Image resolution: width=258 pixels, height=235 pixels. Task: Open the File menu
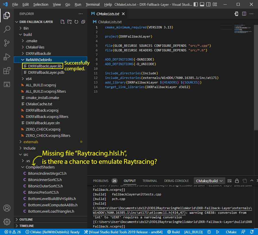coord(15,4)
